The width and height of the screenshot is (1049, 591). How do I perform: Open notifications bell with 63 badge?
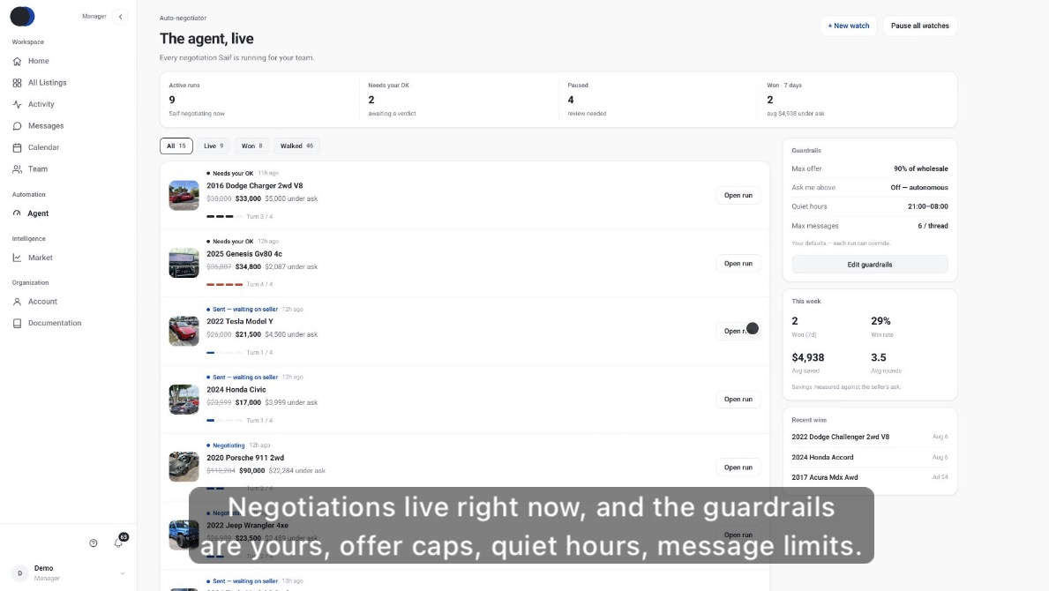[x=119, y=542]
